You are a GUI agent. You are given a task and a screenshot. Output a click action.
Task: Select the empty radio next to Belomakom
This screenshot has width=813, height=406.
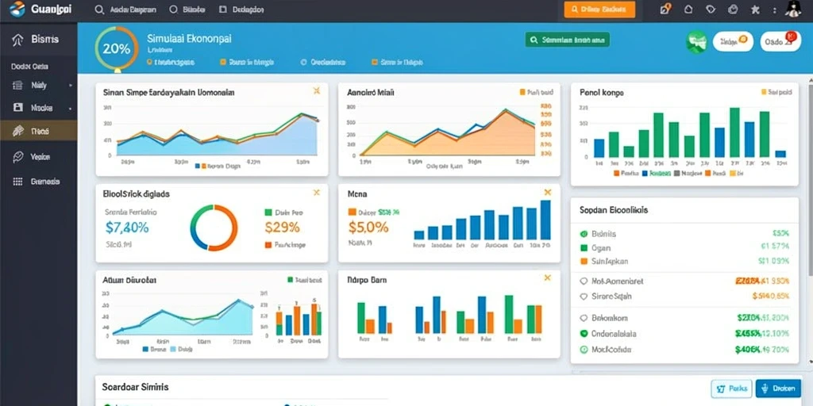(x=584, y=318)
